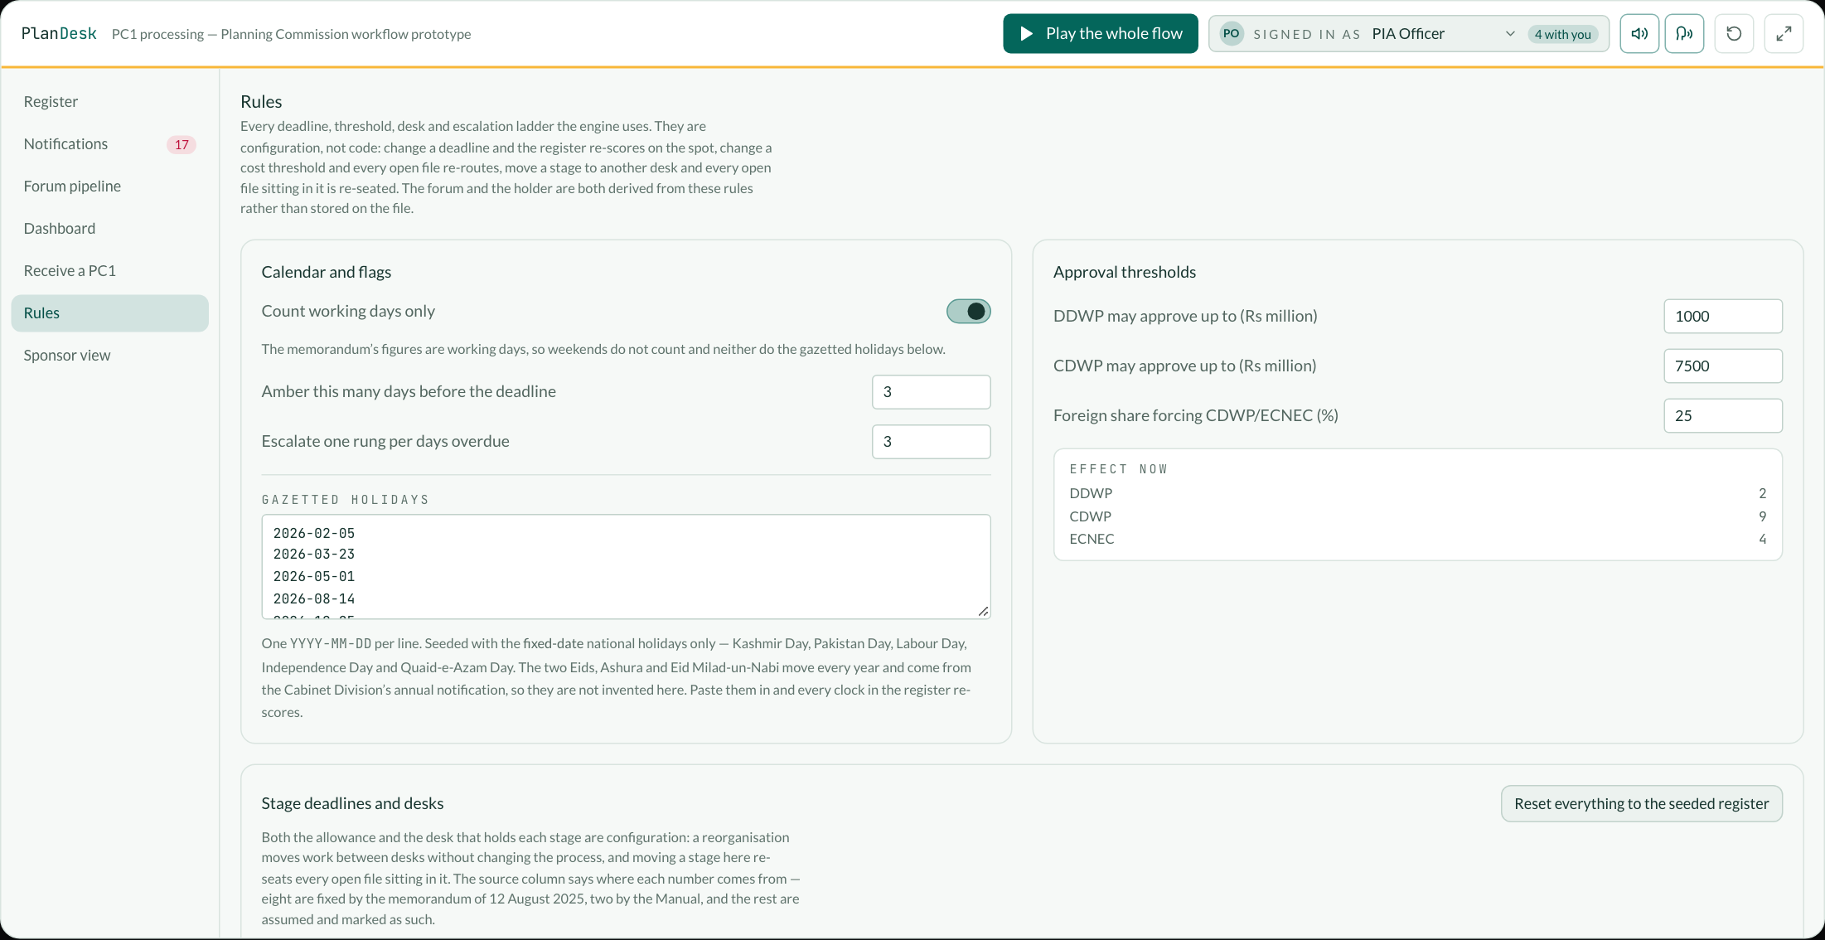
Task: Click the 'GAZETTED HOLIDAYS' label
Action: point(346,500)
